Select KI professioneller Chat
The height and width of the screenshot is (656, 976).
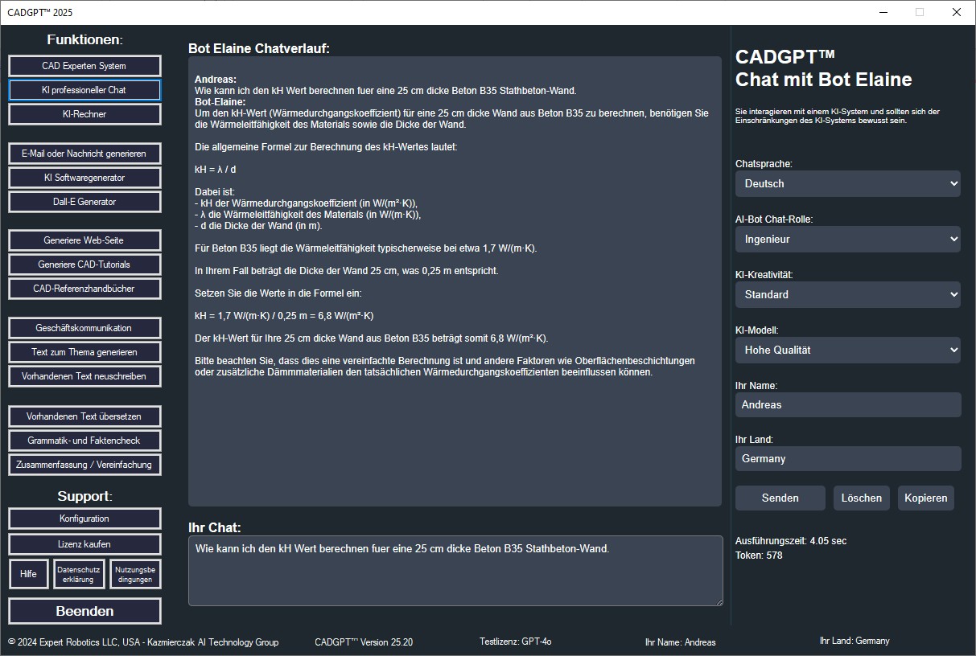(x=84, y=90)
